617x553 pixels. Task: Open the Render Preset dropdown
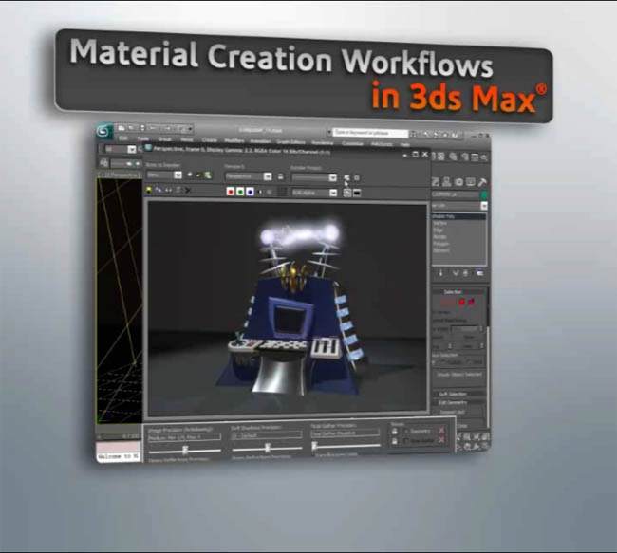[x=314, y=177]
